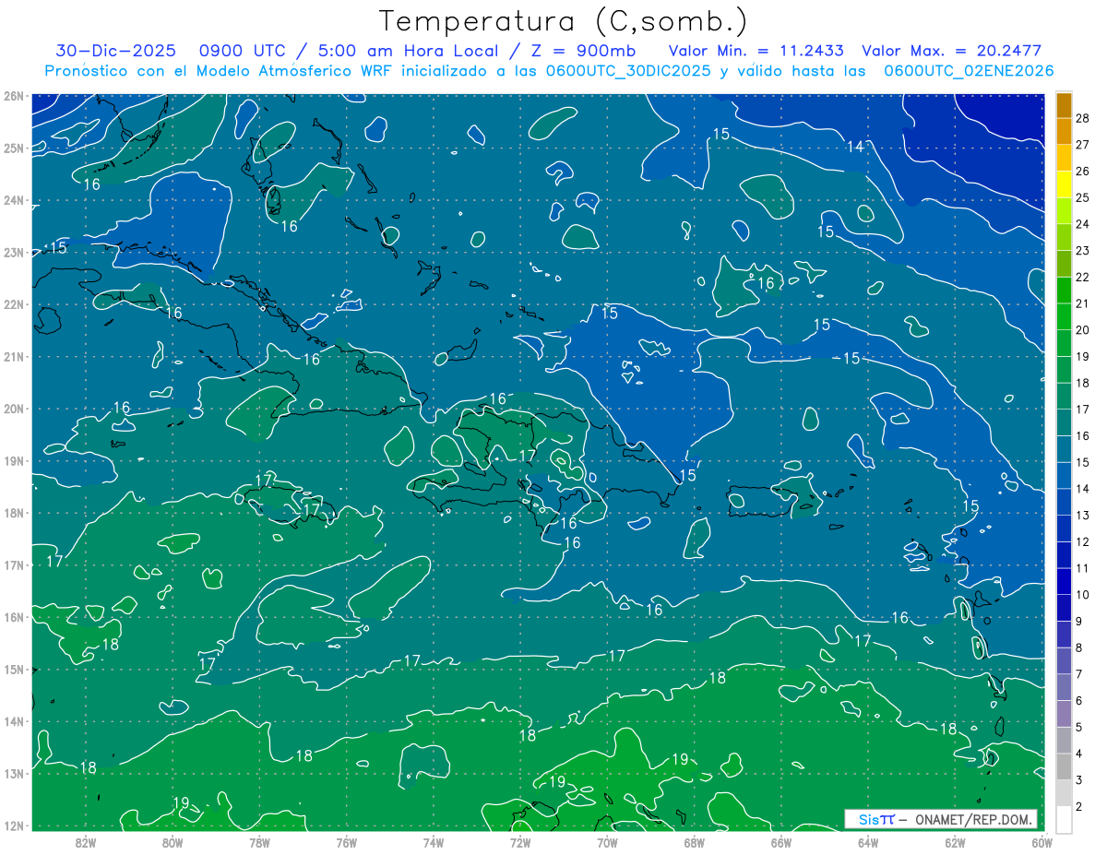This screenshot has height=855, width=1107.
Task: Click the "76W" longitude axis label
Action: point(346,842)
